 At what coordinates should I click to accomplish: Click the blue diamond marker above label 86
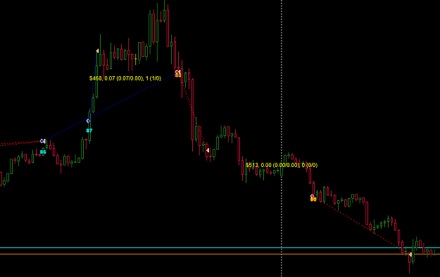click(42, 141)
